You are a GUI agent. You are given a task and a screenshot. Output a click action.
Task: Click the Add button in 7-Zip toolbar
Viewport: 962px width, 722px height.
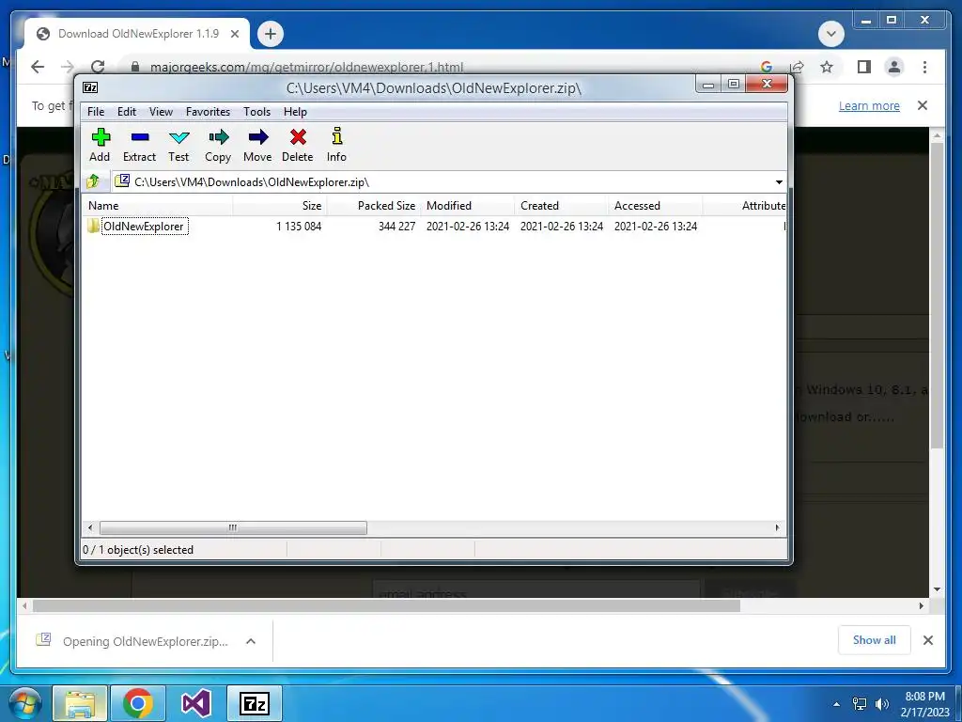coord(100,145)
